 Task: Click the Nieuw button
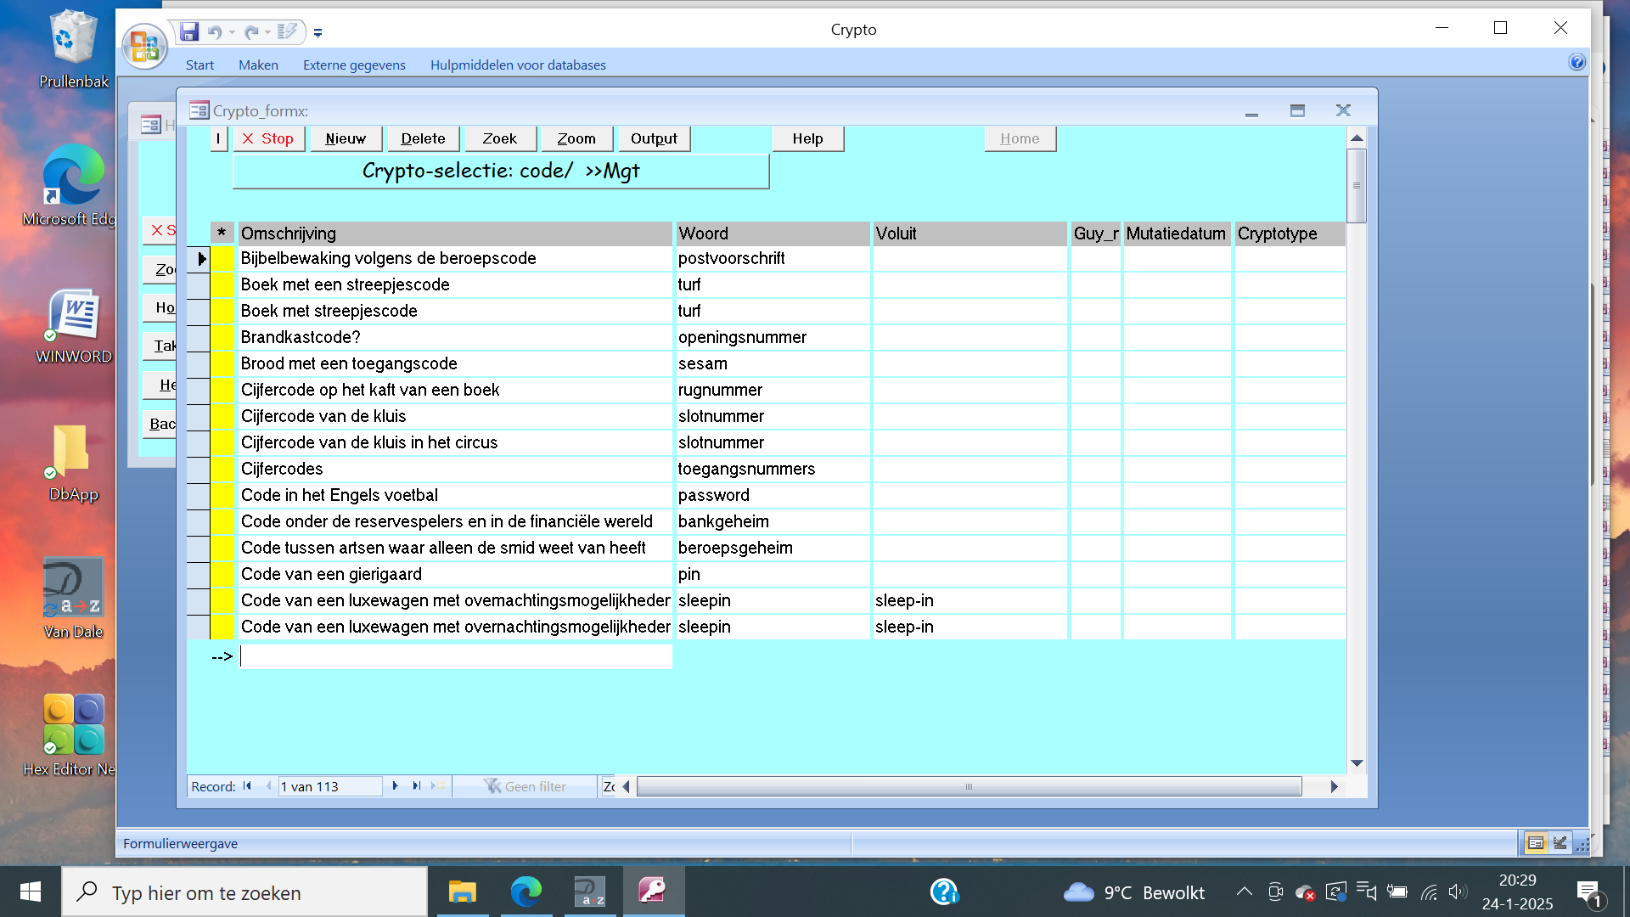(x=346, y=138)
